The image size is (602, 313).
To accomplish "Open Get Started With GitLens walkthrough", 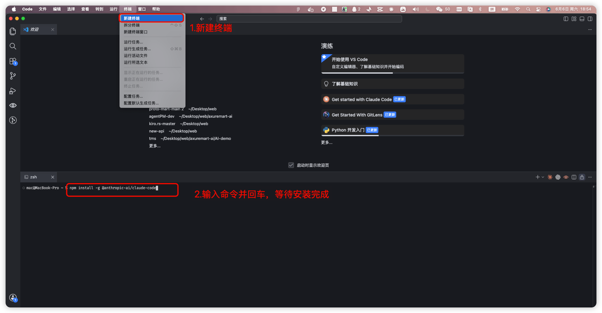I will click(x=393, y=115).
